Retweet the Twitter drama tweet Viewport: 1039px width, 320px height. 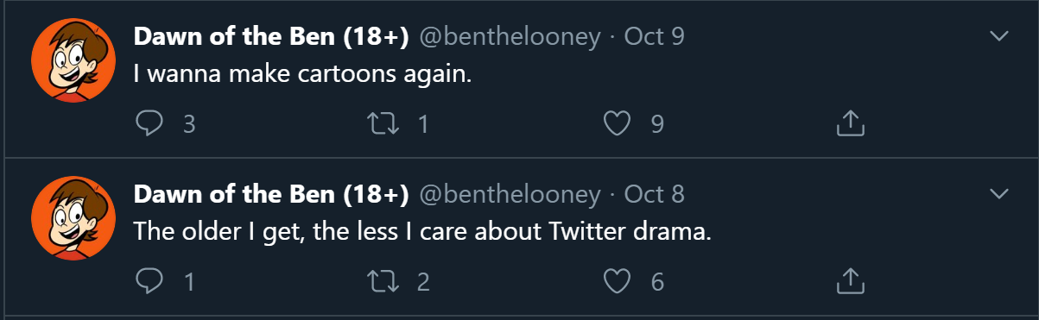click(x=382, y=281)
